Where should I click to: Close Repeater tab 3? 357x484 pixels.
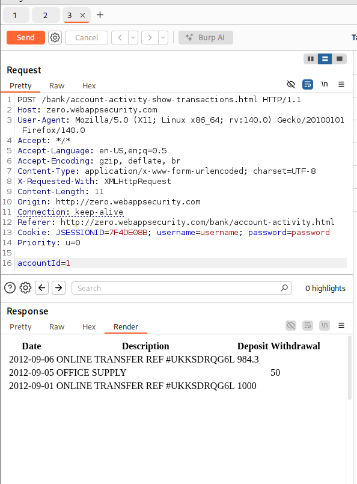click(x=83, y=16)
